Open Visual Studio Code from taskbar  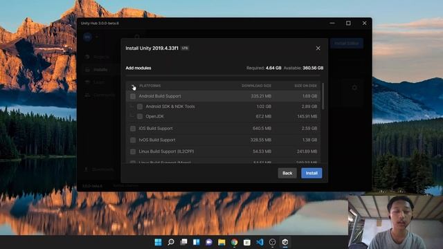[x=260, y=242]
